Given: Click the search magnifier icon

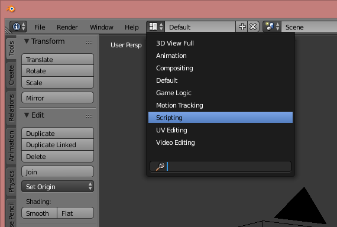Looking at the screenshot, I should coord(160,166).
